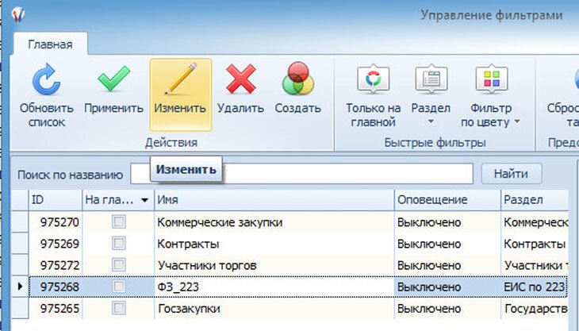Check На главной box for Коммерческие закупки

[119, 223]
